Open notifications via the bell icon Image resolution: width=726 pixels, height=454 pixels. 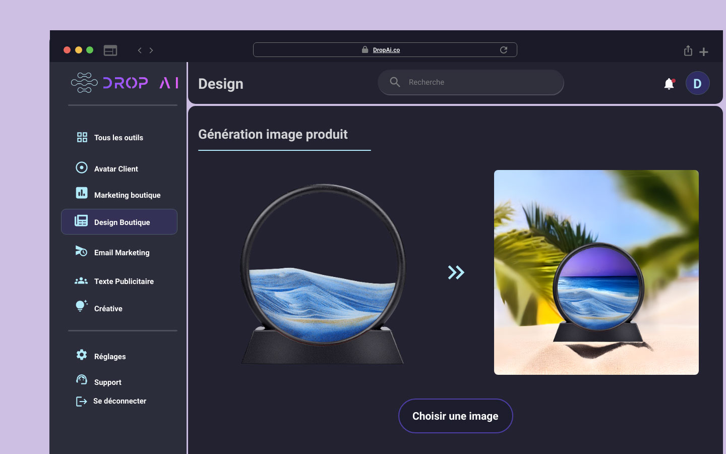pyautogui.click(x=670, y=84)
